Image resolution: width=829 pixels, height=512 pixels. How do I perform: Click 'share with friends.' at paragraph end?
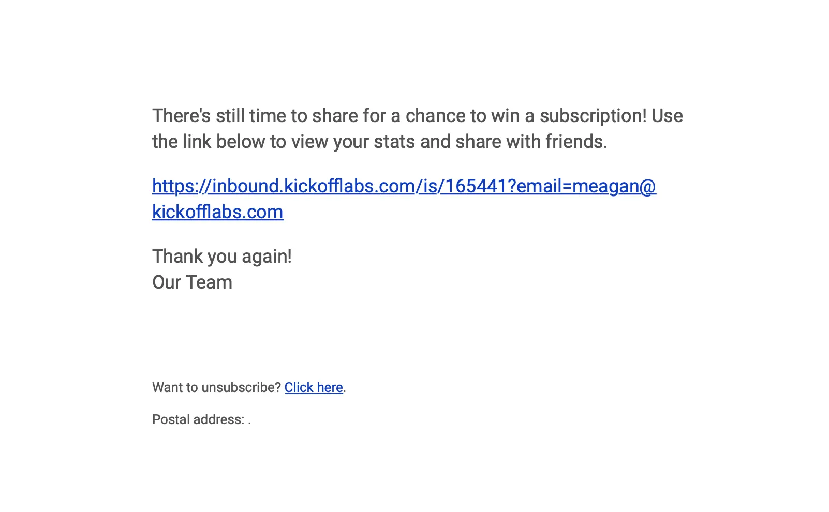coord(531,142)
